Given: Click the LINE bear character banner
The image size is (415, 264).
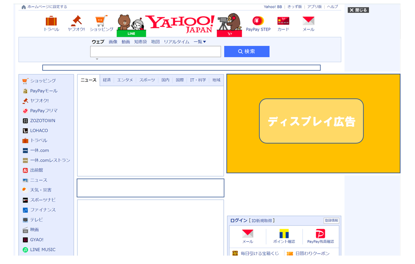Looking at the screenshot, I should point(131,26).
